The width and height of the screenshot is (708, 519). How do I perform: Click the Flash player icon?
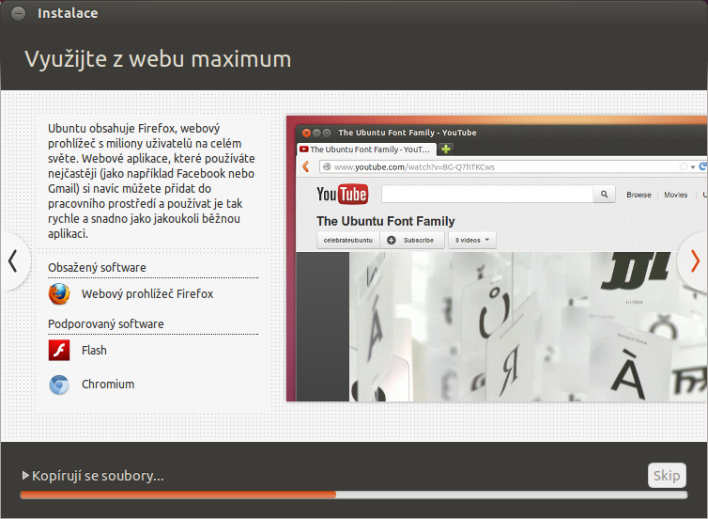pos(59,351)
